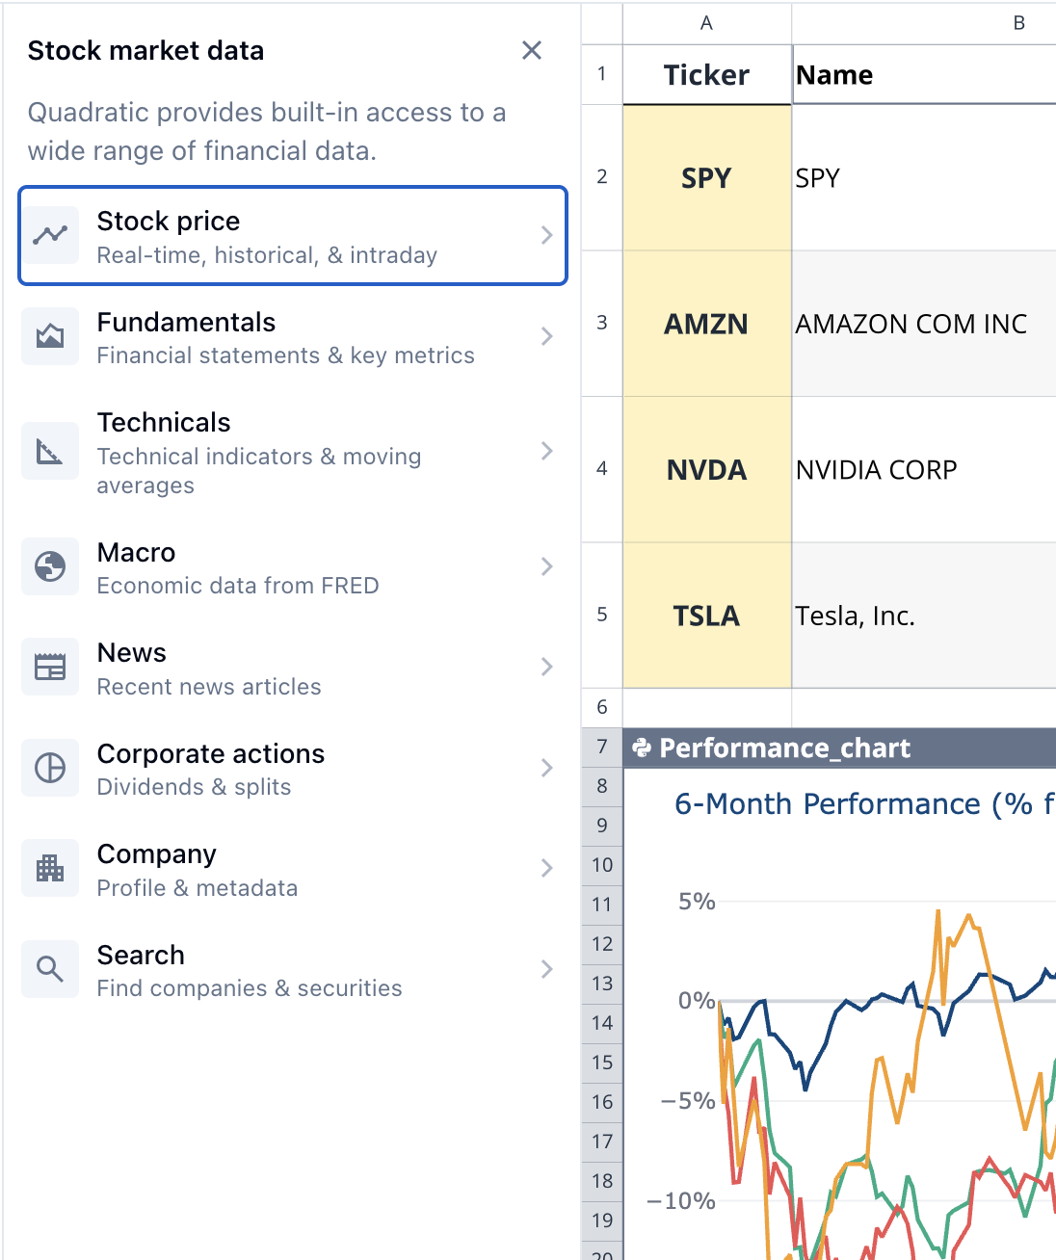Screen dimensions: 1056x1260
Task: Click the Corporate actions pie icon
Action: (50, 768)
